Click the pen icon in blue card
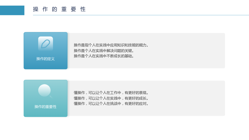 pyautogui.click(x=45, y=44)
